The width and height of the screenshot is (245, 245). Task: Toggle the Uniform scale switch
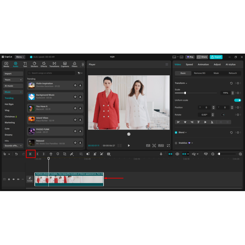tap(238, 100)
